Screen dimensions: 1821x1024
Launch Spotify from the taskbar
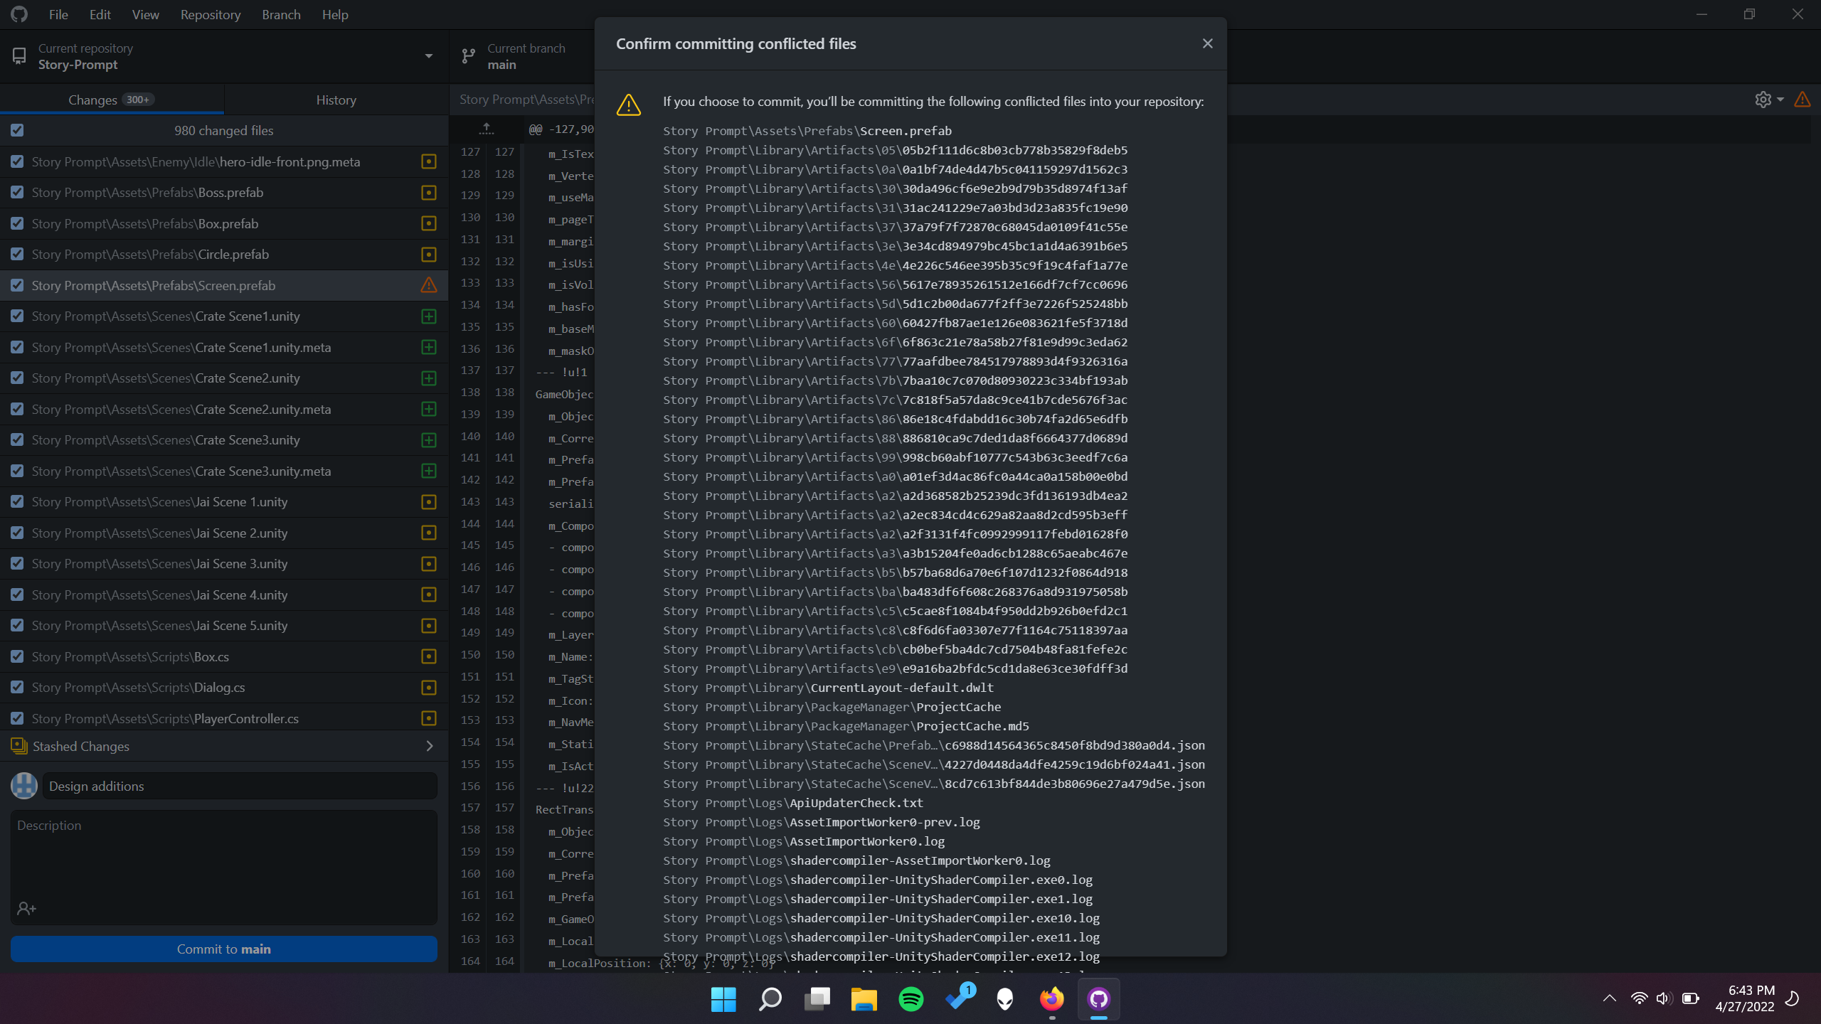tap(910, 999)
